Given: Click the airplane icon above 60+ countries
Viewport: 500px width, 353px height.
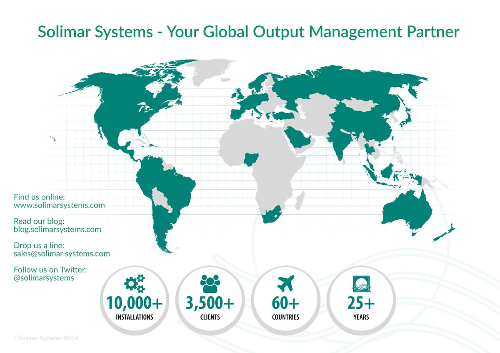Looking at the screenshot, I should point(285,284).
